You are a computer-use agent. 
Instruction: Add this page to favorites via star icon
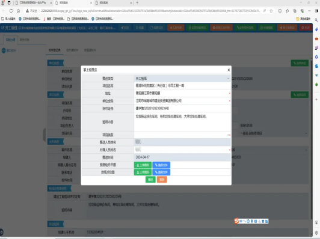271,11
